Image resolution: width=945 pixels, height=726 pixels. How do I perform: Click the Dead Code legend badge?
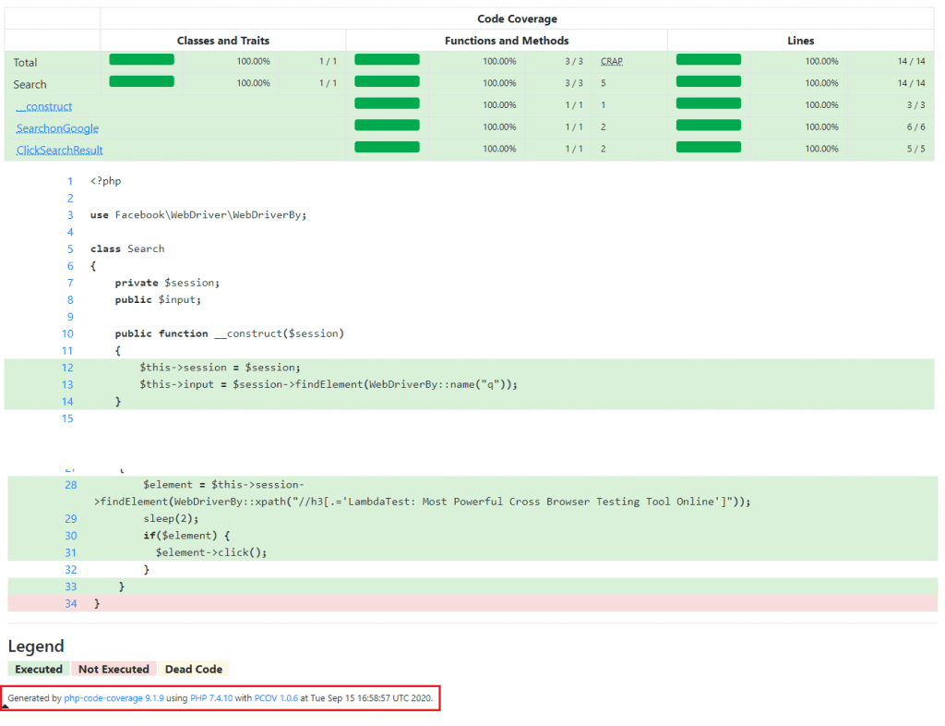[x=194, y=669]
